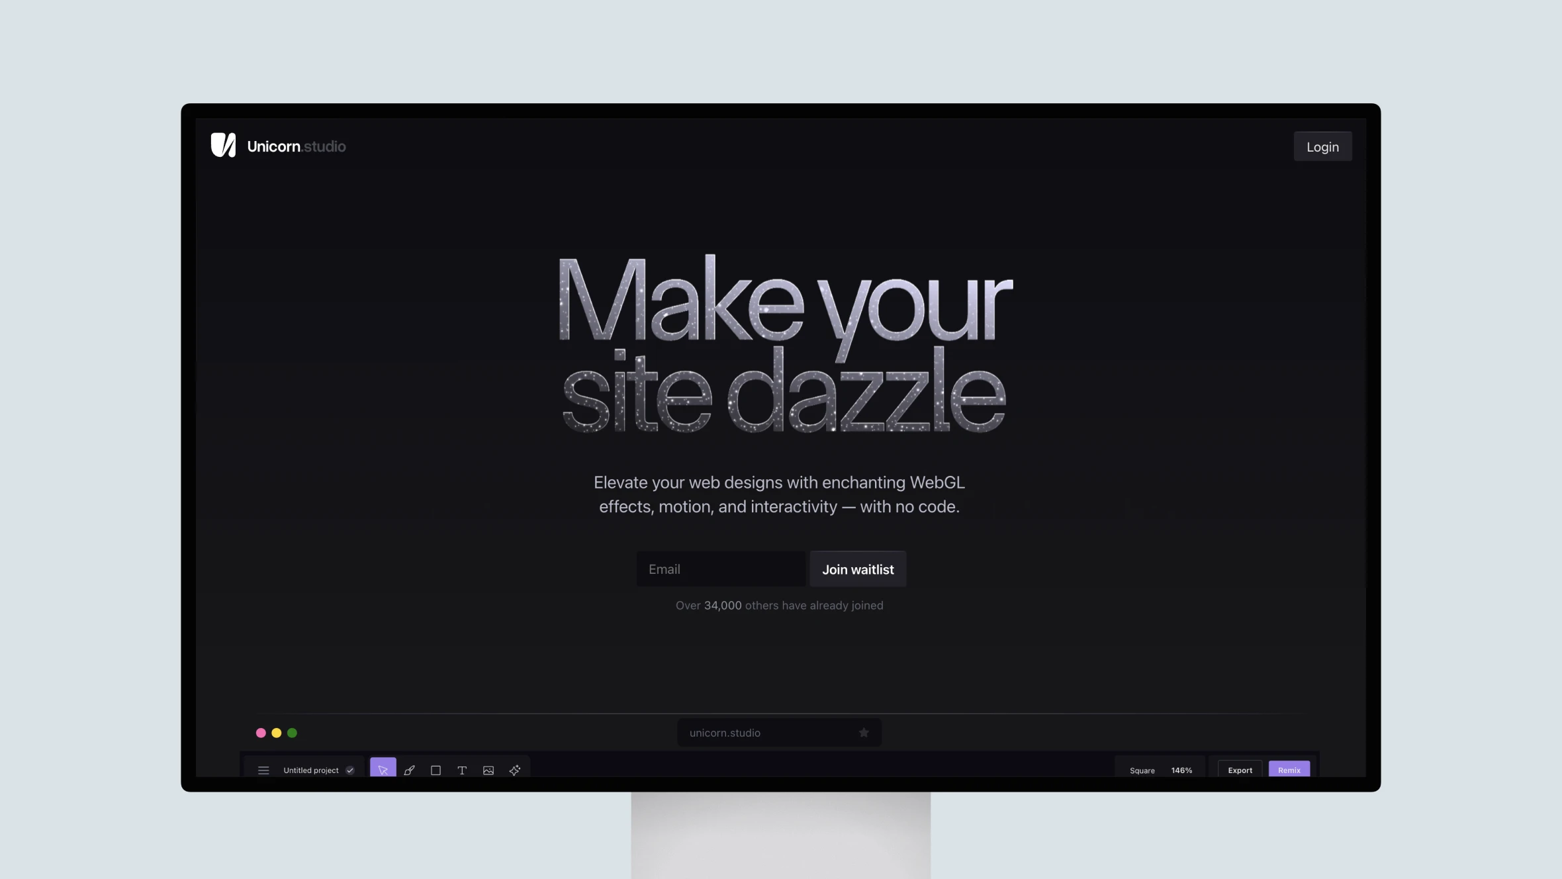Expand the 146% zoom level dropdown
Screen dimensions: 1562x879
[1181, 770]
